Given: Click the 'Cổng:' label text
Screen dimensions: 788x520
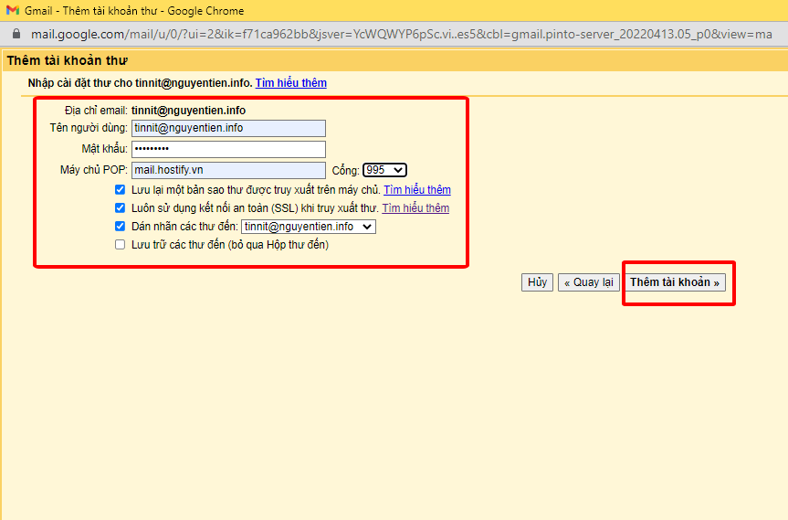Looking at the screenshot, I should pos(345,171).
